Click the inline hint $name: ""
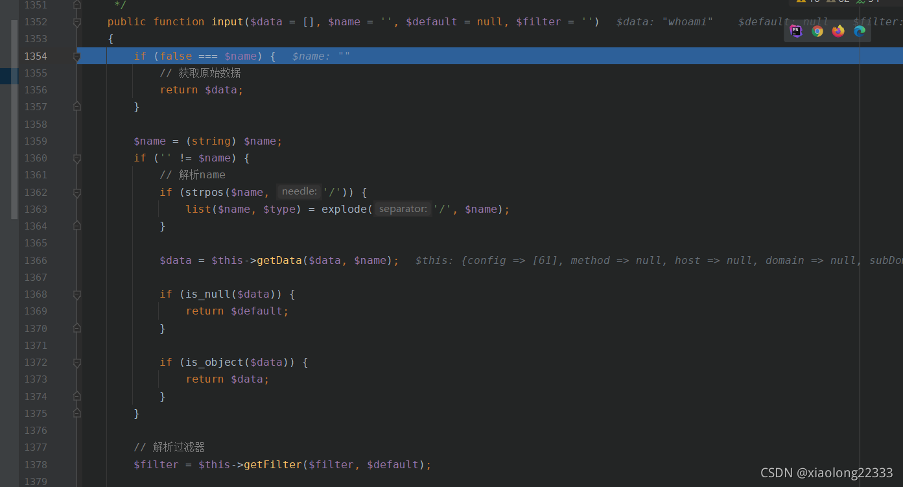 pyautogui.click(x=321, y=56)
